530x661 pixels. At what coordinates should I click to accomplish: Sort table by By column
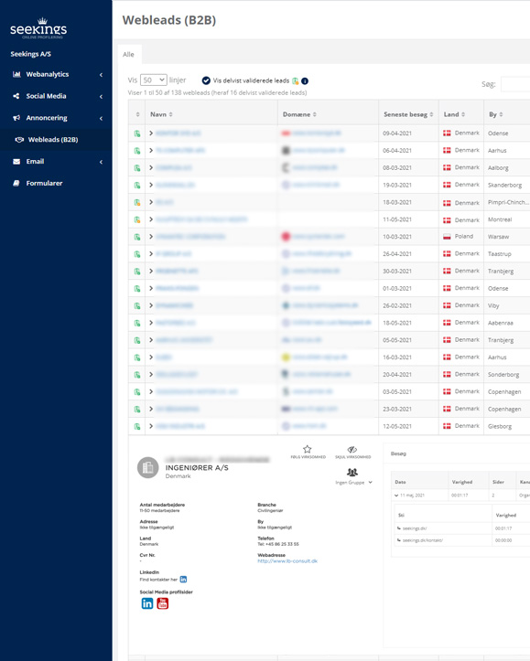pos(496,114)
